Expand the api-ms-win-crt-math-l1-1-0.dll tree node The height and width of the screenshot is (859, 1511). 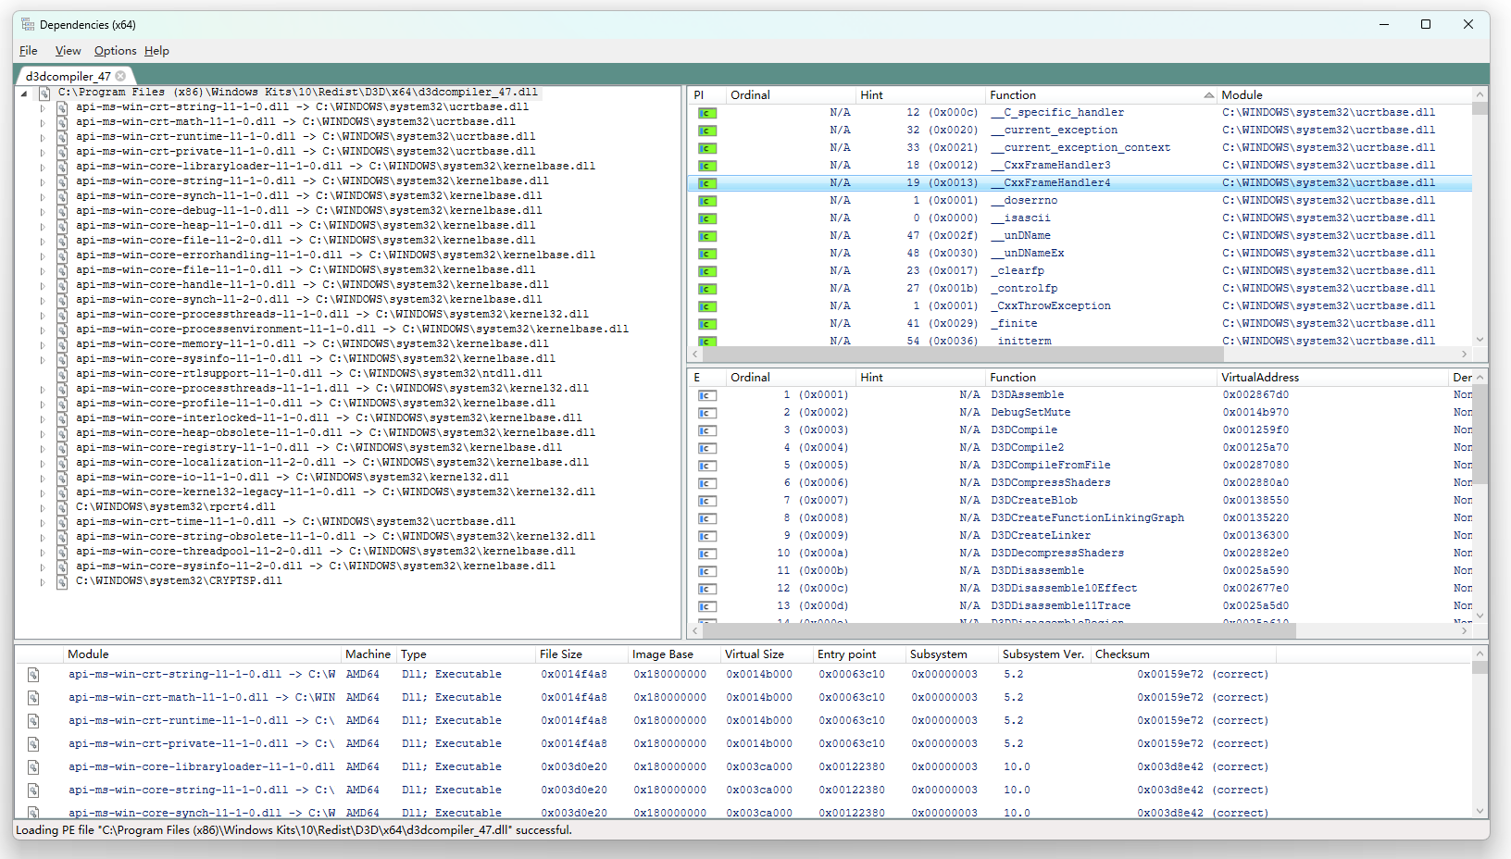42,122
